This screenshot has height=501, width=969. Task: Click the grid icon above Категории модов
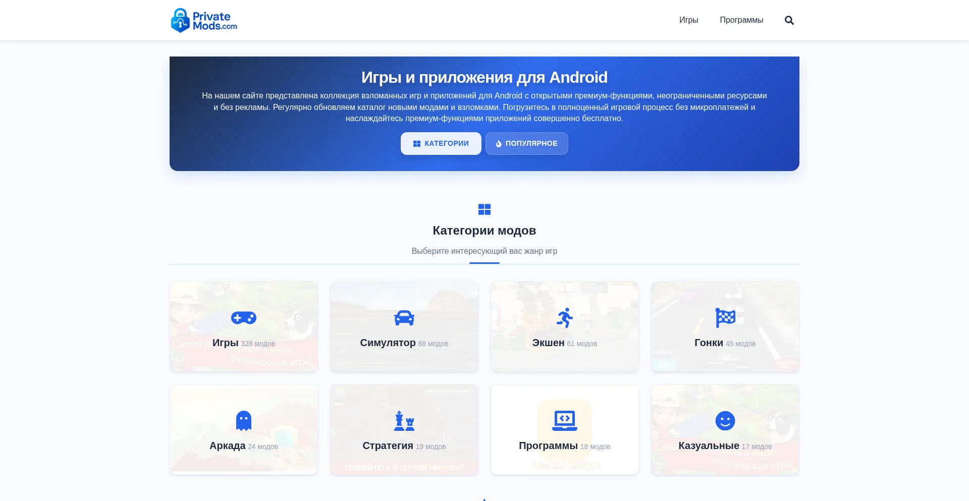point(484,209)
